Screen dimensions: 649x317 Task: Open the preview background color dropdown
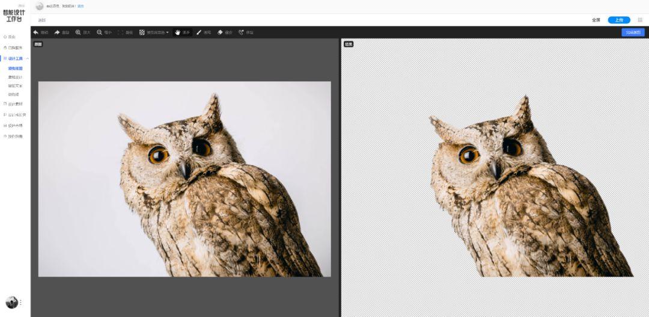coord(154,32)
